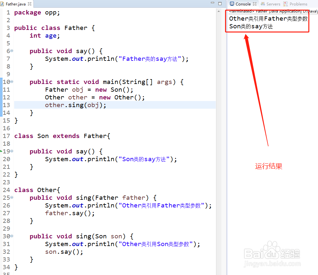318x275 pixels.
Task: Click the terminated launch description in Console
Action: [x=273, y=11]
